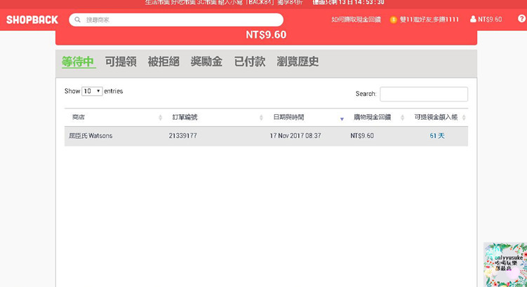Open the Show entries count dropdown

(x=92, y=91)
